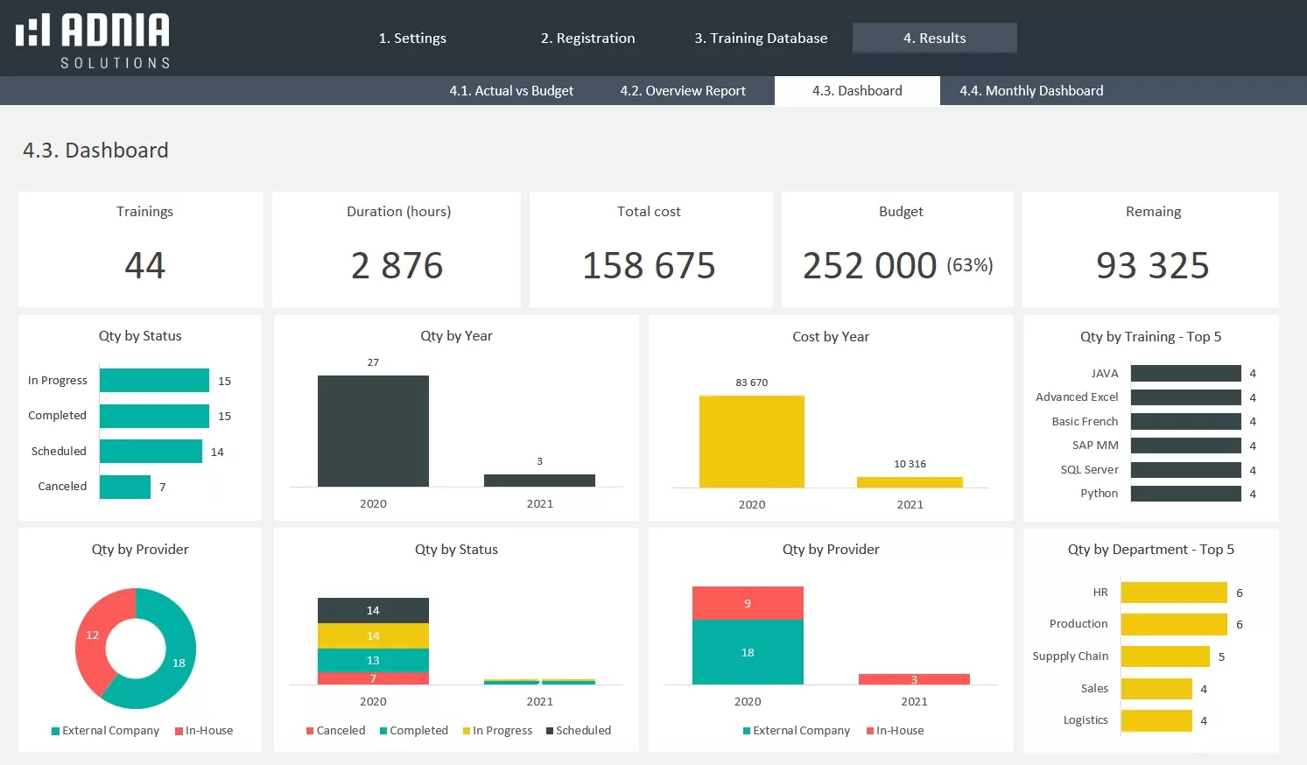Select the 4.3. Dashboard sub-tab
The height and width of the screenshot is (765, 1307).
click(x=856, y=91)
